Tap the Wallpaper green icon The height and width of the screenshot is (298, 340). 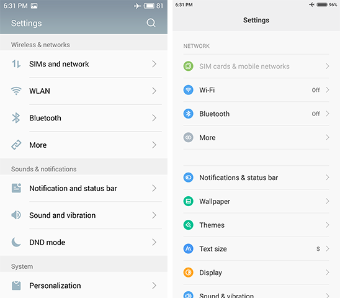(188, 201)
